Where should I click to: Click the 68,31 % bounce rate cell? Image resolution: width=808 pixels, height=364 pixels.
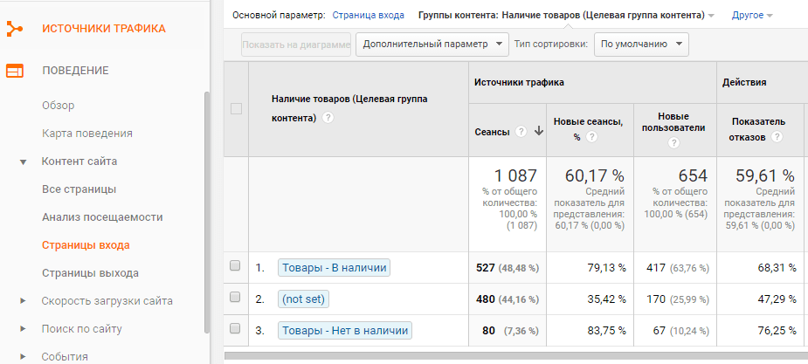(776, 268)
